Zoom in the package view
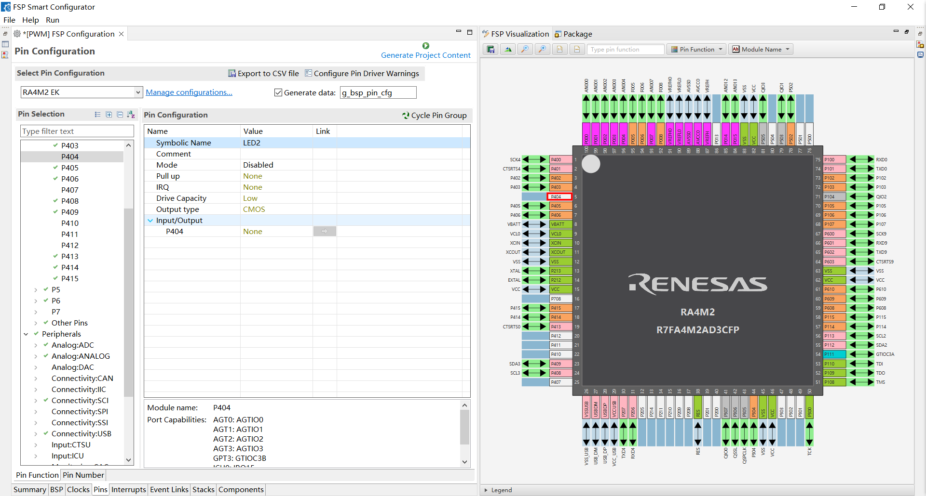 coord(543,50)
